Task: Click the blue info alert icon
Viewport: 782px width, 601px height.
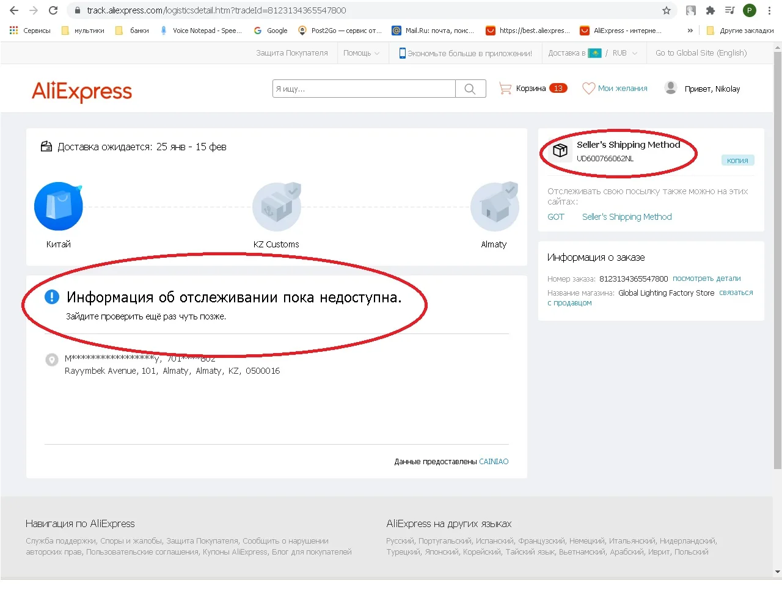Action: point(52,297)
